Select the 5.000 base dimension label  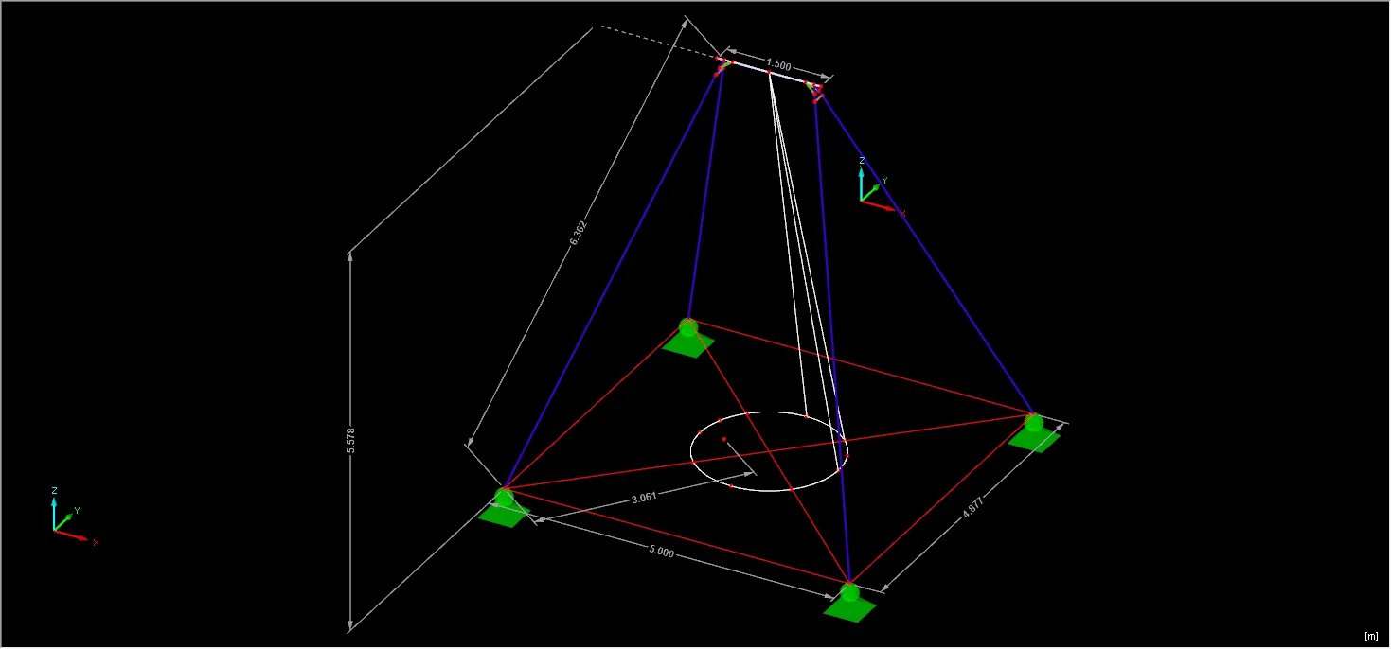pyautogui.click(x=663, y=553)
